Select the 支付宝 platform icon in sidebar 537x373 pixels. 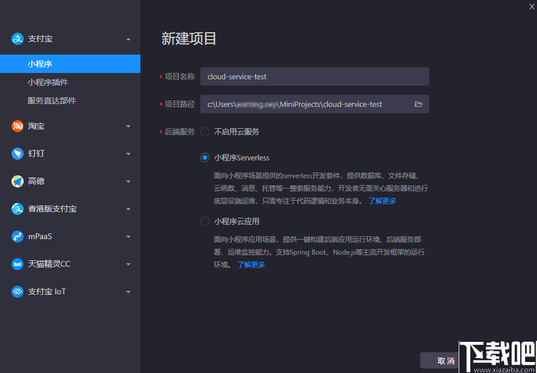coord(17,39)
